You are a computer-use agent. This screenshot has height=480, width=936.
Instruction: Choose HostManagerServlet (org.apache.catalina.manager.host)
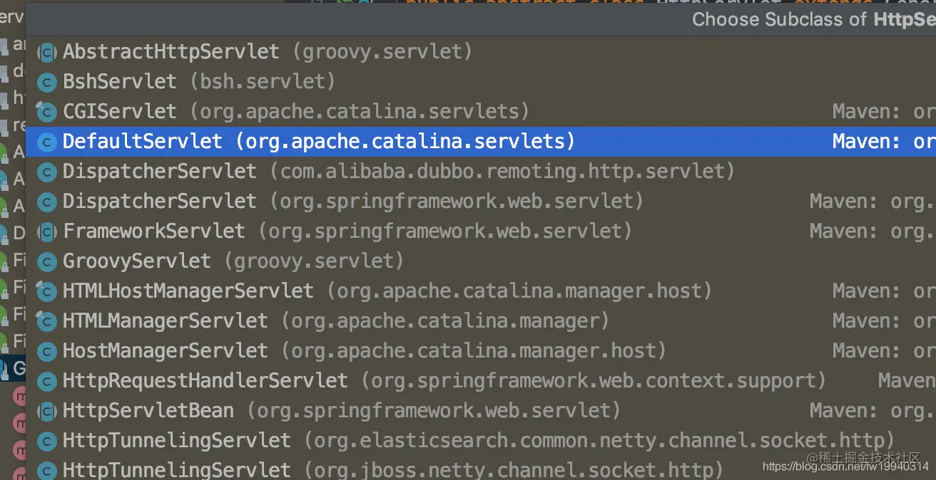click(x=480, y=351)
